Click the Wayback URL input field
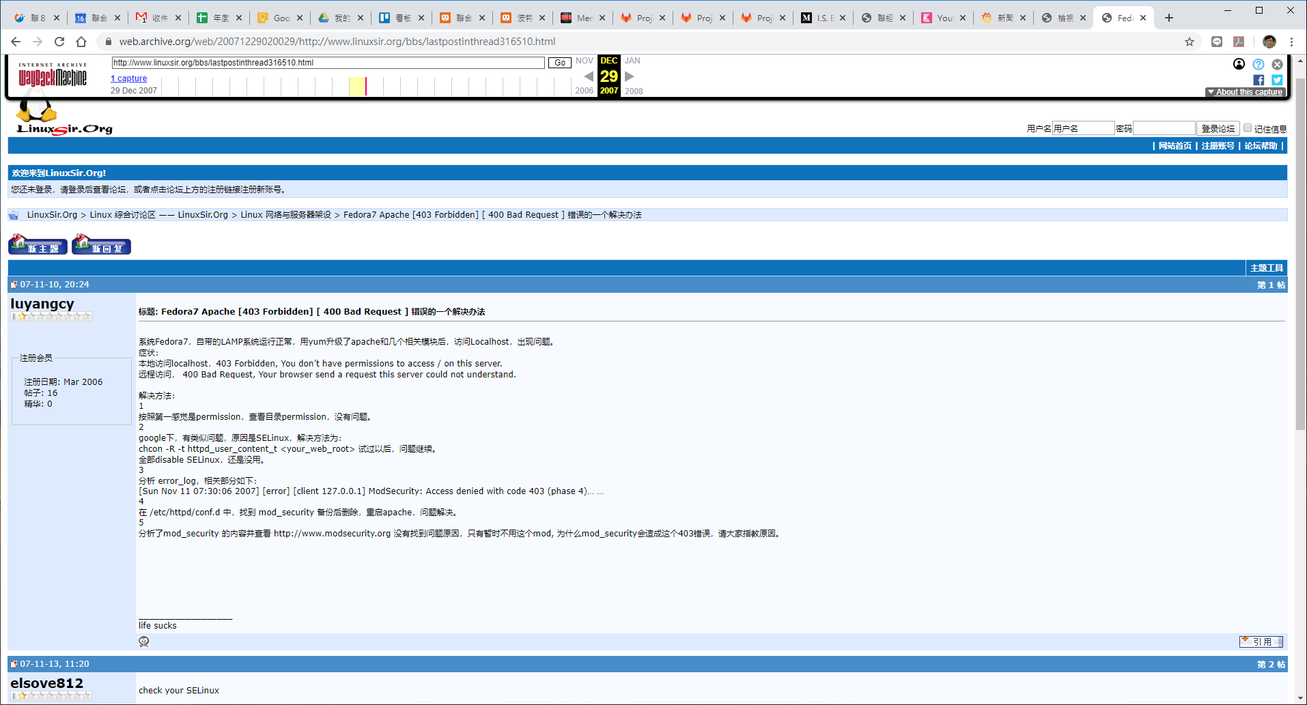The image size is (1307, 705). click(x=328, y=63)
